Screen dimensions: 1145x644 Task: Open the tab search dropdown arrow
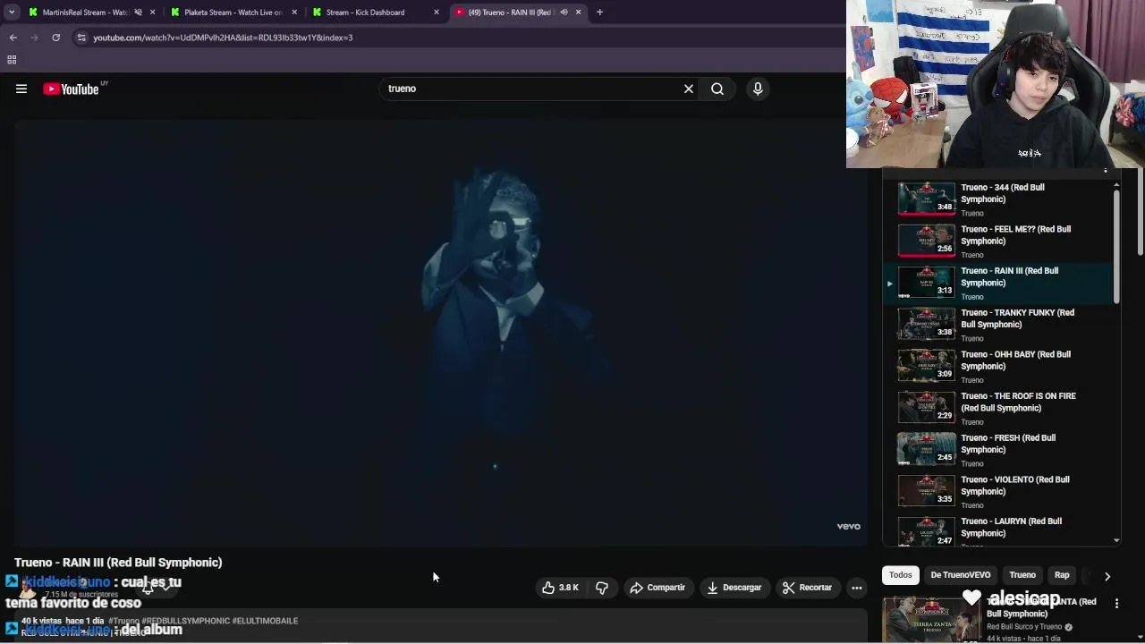pyautogui.click(x=12, y=13)
